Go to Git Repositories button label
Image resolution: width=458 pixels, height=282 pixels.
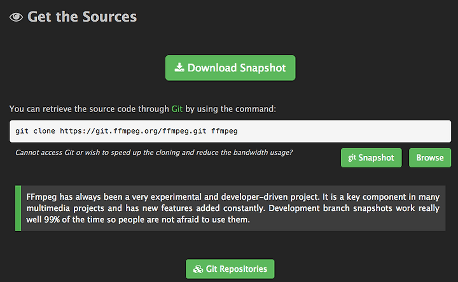236,269
